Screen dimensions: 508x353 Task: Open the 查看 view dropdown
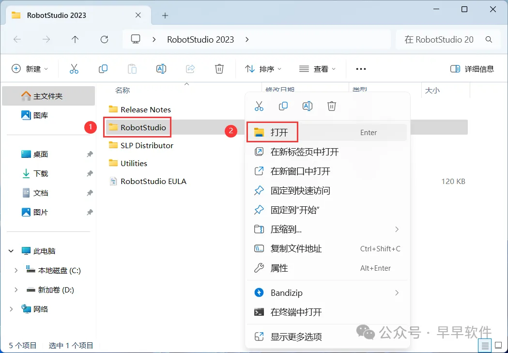click(317, 69)
